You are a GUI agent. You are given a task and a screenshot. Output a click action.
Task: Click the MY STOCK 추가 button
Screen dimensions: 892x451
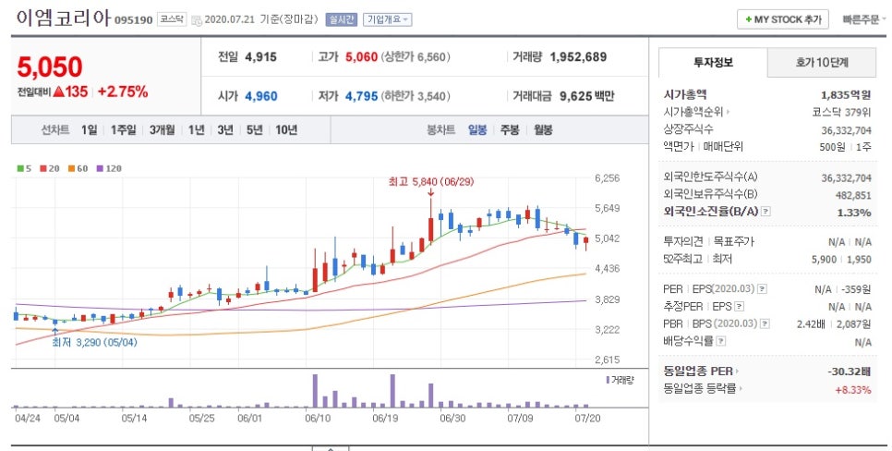[783, 19]
